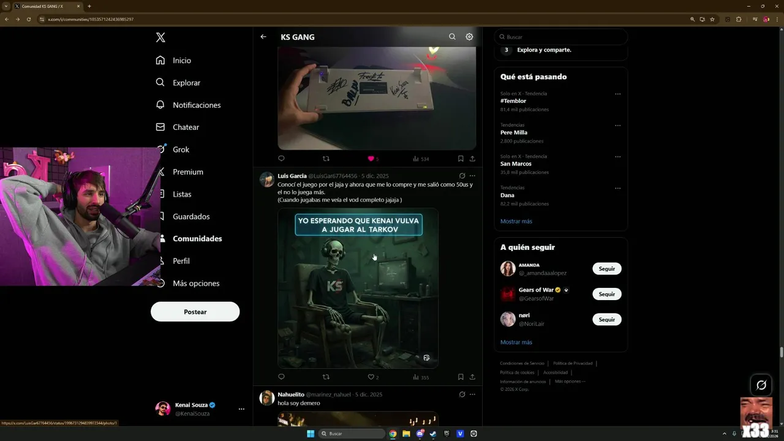Viewport: 784px width, 441px height.
Task: Search within the KS GANG community
Action: pyautogui.click(x=452, y=37)
